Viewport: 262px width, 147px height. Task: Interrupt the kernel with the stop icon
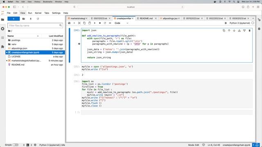click(100, 23)
